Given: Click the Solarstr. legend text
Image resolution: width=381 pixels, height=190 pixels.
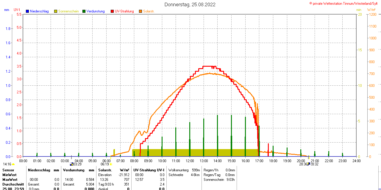Looking at the screenshot, I should tap(149, 11).
